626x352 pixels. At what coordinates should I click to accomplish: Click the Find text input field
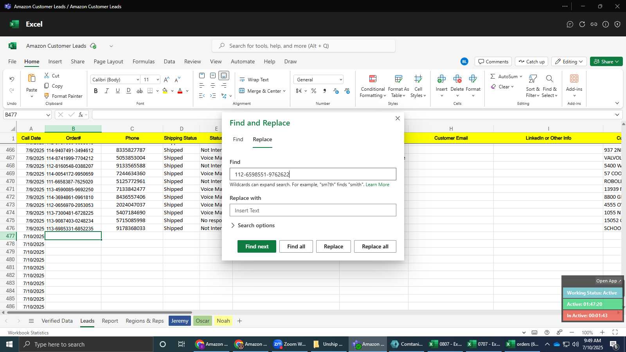[313, 174]
